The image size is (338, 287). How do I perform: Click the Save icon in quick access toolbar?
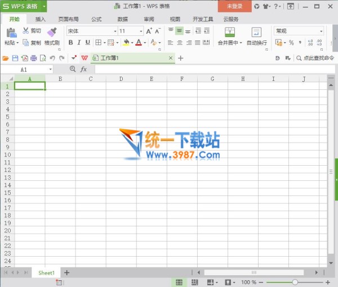coord(15,58)
